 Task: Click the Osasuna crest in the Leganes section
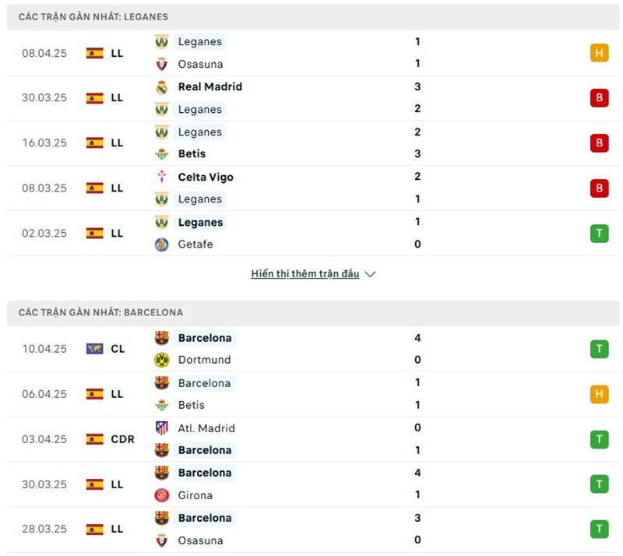tap(161, 64)
